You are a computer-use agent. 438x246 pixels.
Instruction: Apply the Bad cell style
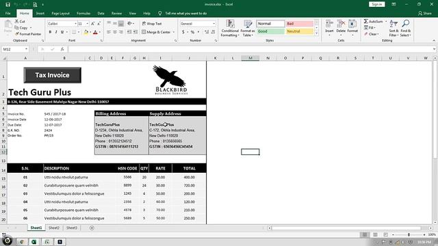(x=300, y=24)
